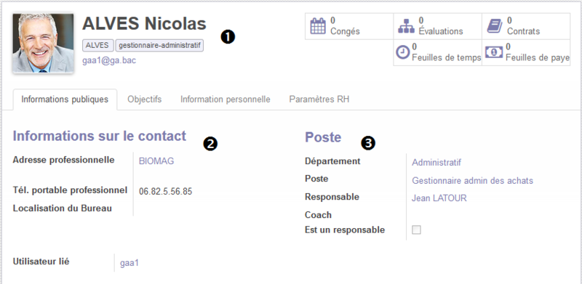Image resolution: width=582 pixels, height=284 pixels.
Task: Select the Paramètres RH tab
Action: pos(319,100)
